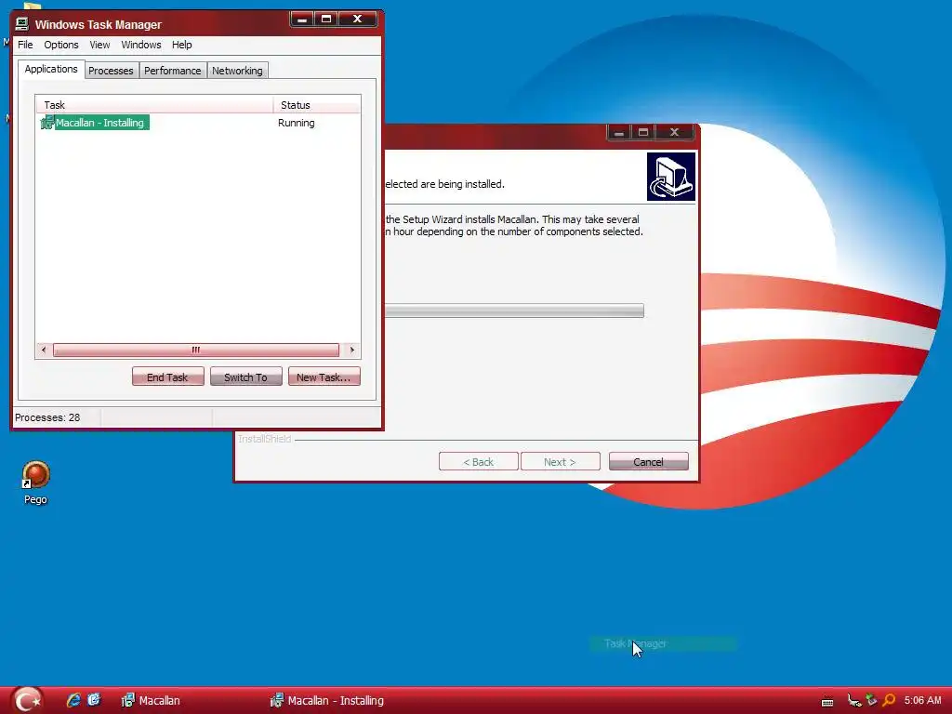Open the network connection tray icon
Viewport: 952px width, 714px height.
click(854, 701)
